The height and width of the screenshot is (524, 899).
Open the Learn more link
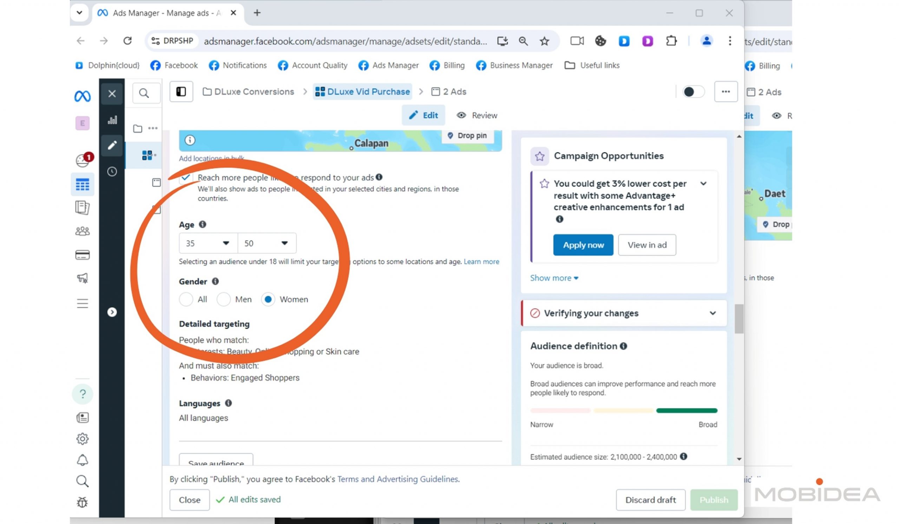(481, 261)
